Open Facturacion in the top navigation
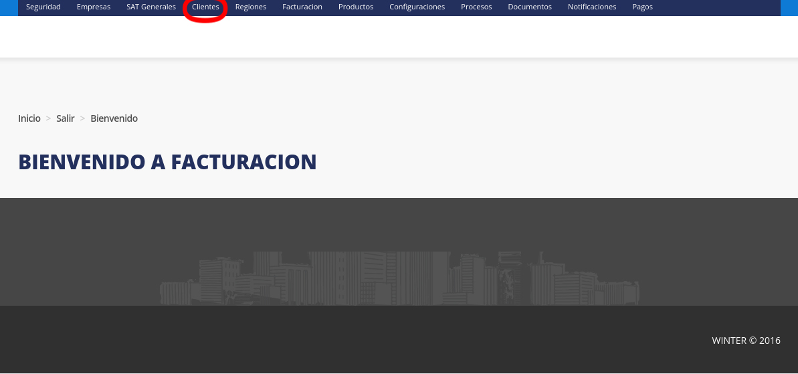This screenshot has width=798, height=374. point(302,7)
